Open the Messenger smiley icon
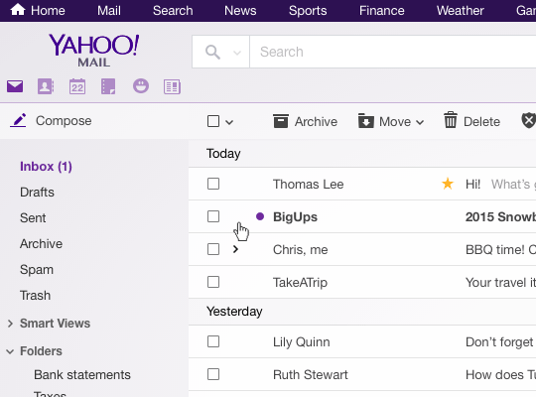Screen dimensions: 536x397 coord(141,85)
